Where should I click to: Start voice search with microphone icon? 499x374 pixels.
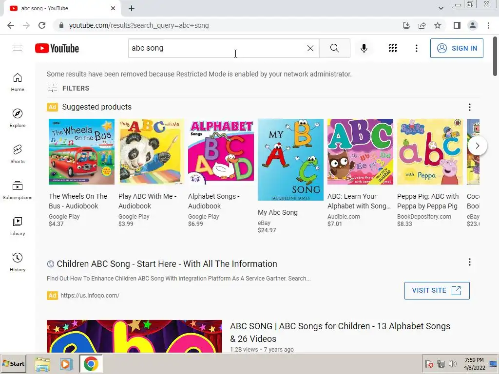pyautogui.click(x=364, y=48)
